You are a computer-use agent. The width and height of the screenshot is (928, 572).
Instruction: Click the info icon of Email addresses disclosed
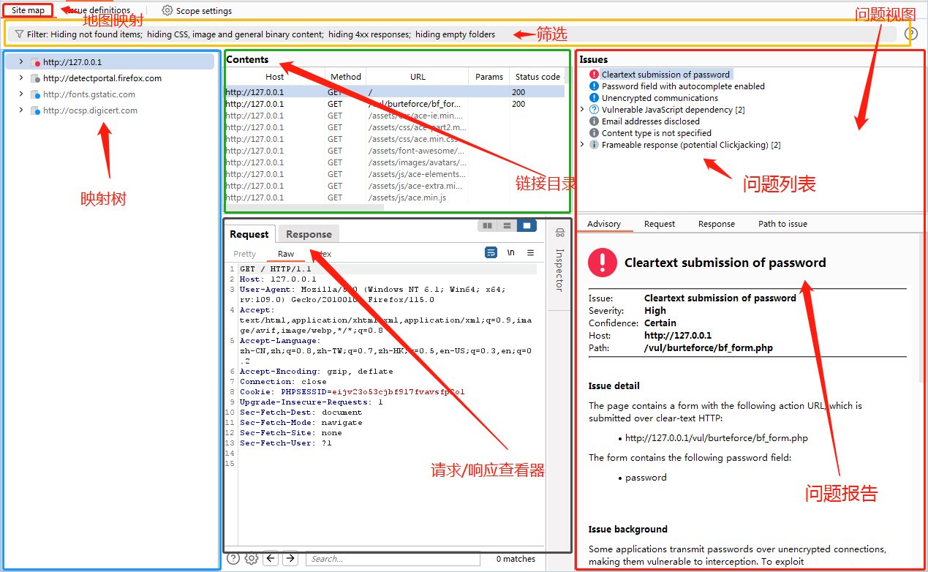[595, 121]
